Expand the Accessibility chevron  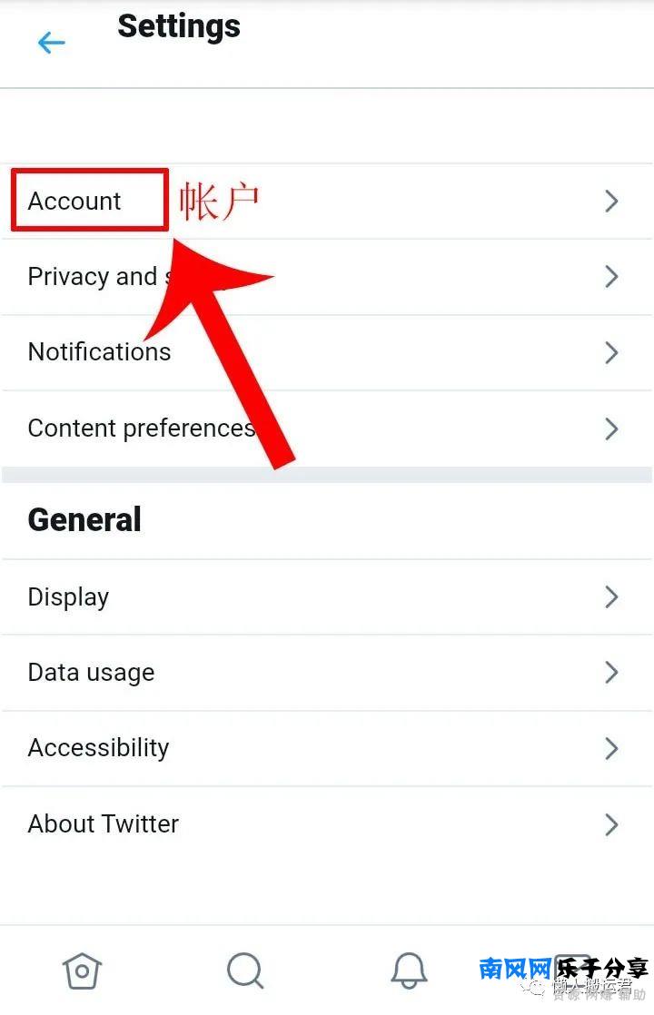(x=611, y=748)
